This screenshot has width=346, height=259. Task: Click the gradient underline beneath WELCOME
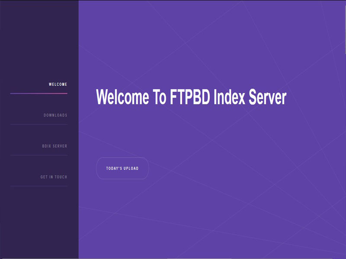point(39,93)
